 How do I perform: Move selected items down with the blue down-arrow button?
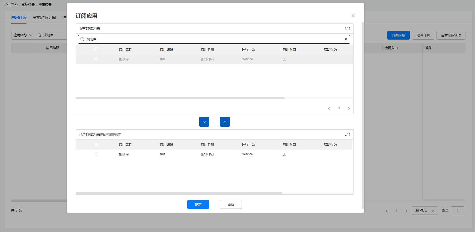[204, 122]
